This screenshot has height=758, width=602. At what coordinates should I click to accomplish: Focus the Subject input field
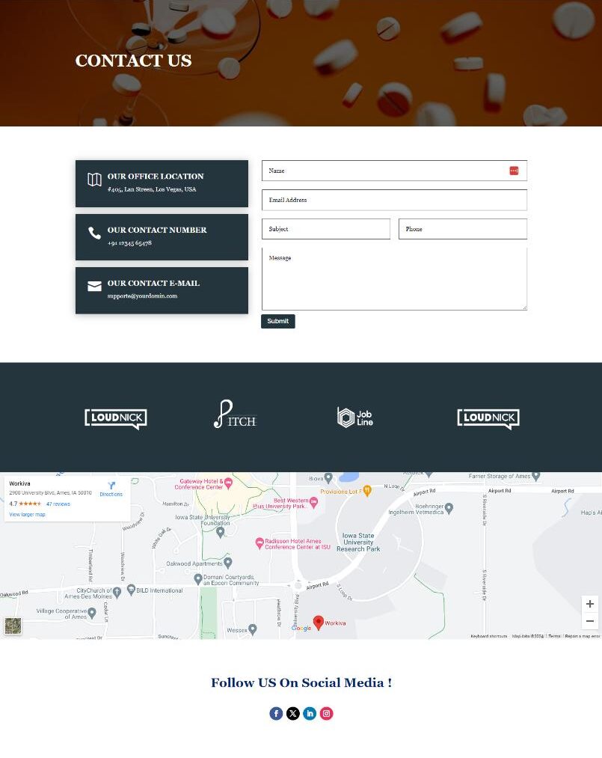click(326, 229)
